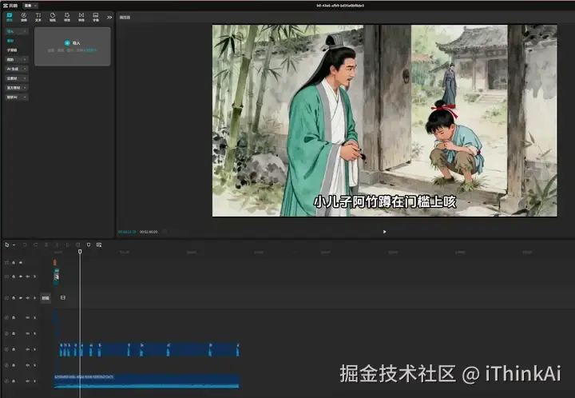The width and height of the screenshot is (575, 398).
Task: Hide the main track via eye icon
Action: point(21,298)
